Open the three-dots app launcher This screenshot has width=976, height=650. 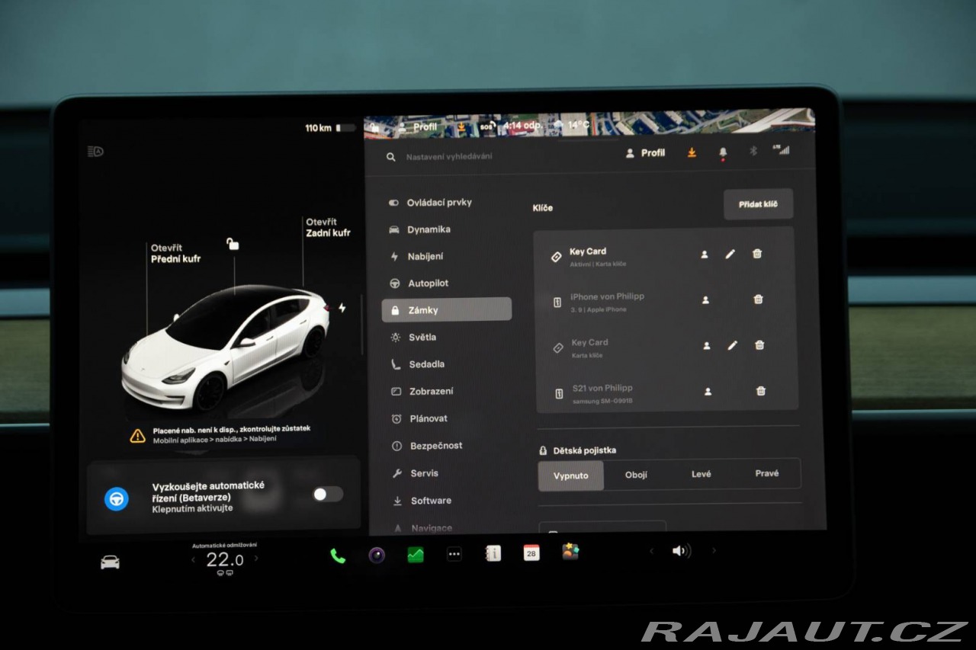click(454, 555)
